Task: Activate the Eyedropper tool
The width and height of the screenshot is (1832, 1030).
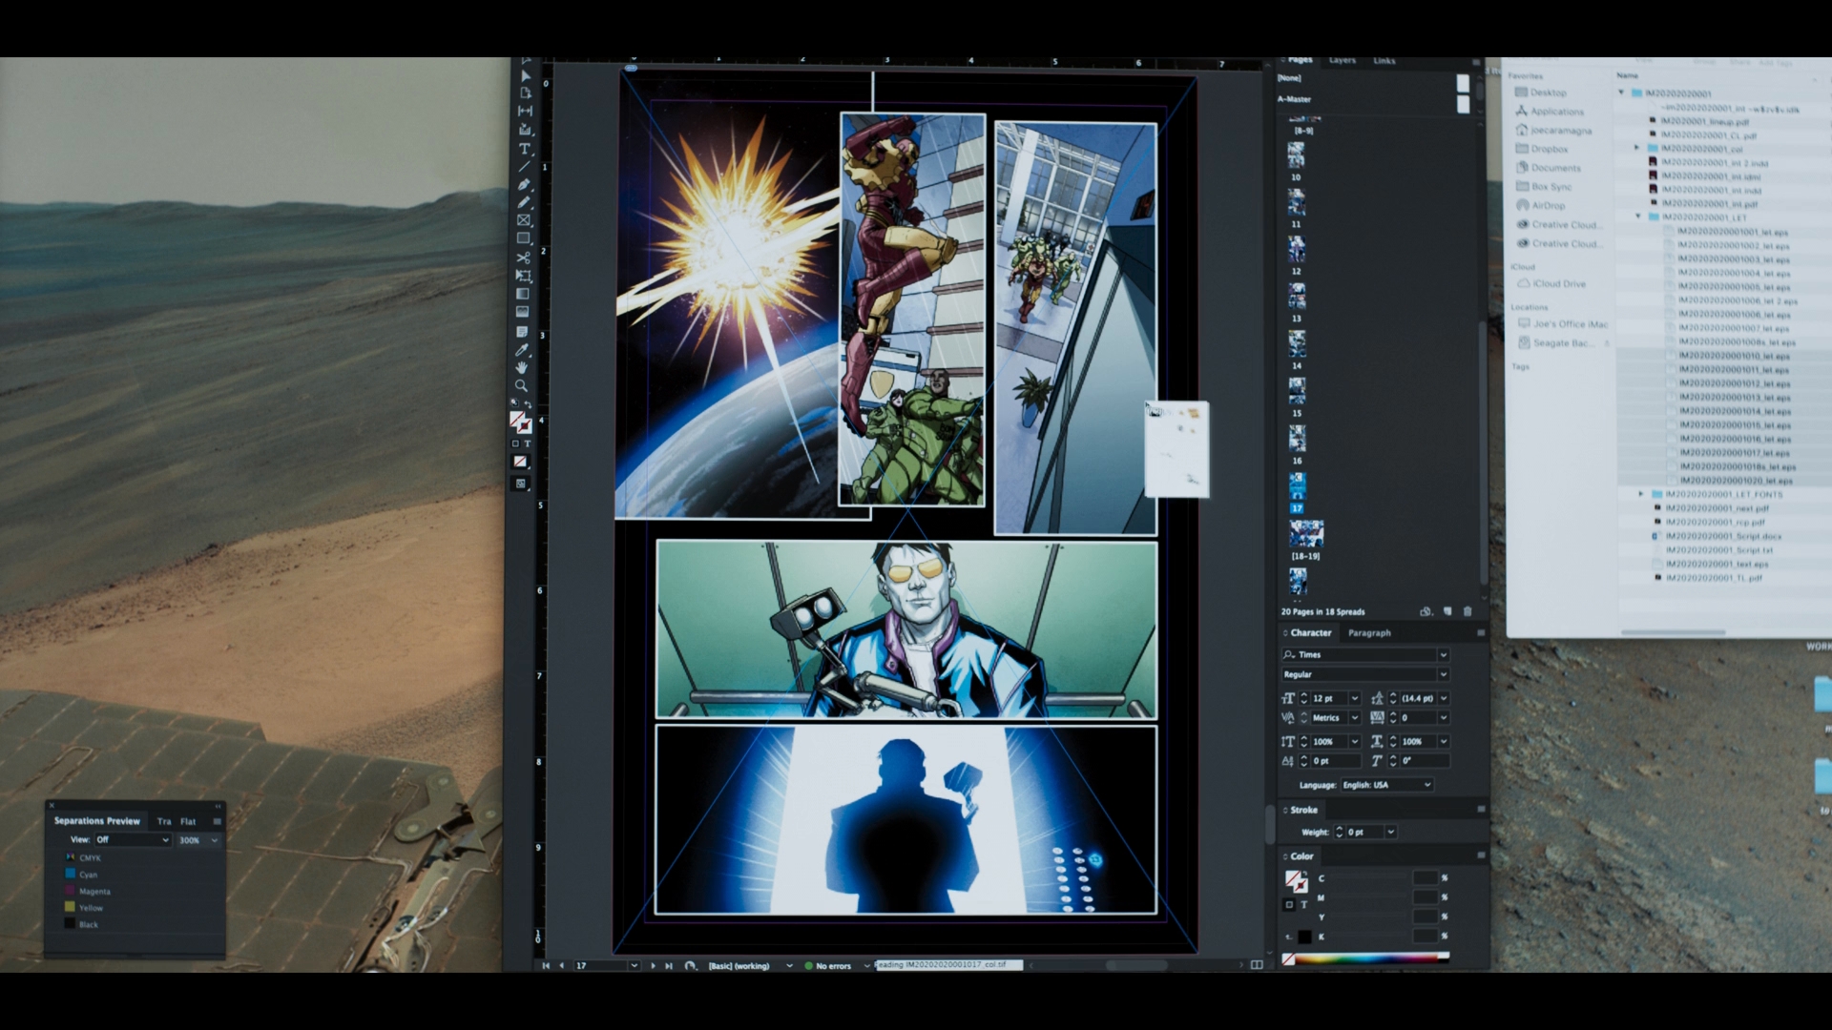Action: pos(522,350)
